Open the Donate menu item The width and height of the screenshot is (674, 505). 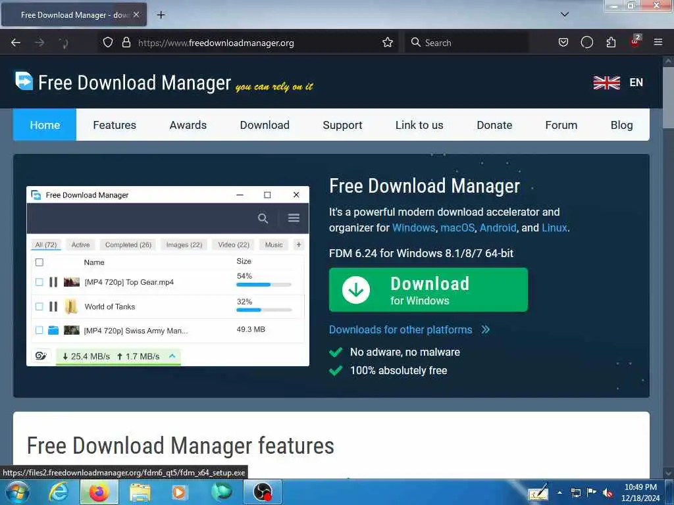(x=494, y=125)
